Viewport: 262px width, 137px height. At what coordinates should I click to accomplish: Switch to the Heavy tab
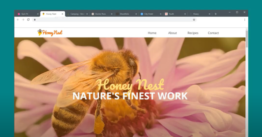[200, 14]
